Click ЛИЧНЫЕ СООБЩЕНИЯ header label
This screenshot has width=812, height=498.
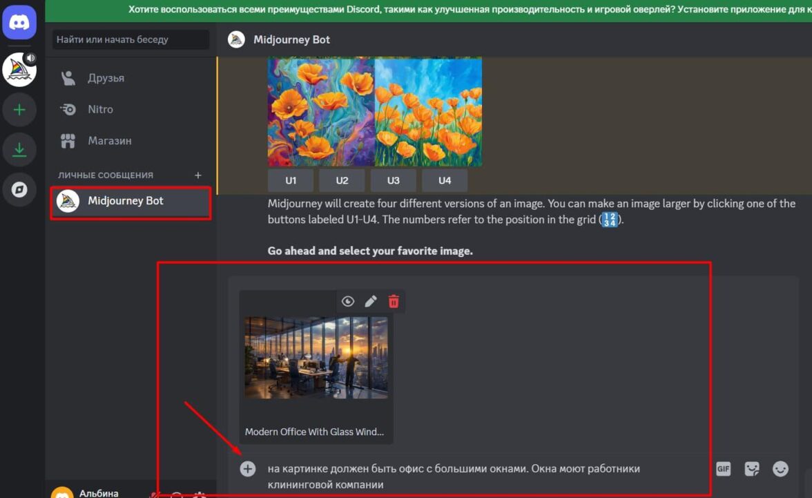[x=106, y=175]
